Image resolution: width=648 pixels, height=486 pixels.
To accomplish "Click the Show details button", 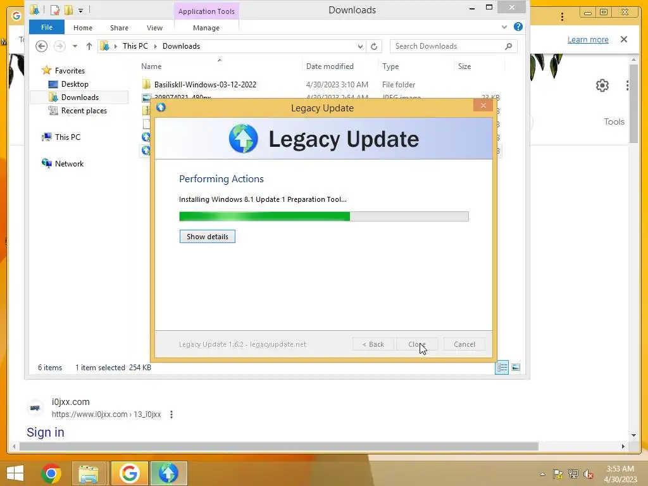I will 208,237.
